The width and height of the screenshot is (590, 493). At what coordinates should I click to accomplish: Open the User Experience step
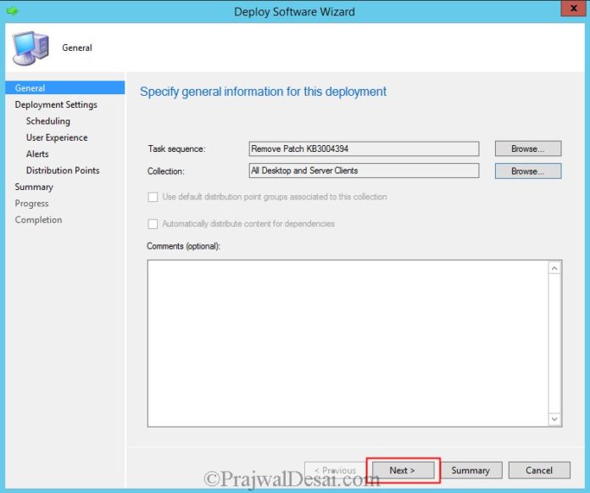[x=57, y=137]
